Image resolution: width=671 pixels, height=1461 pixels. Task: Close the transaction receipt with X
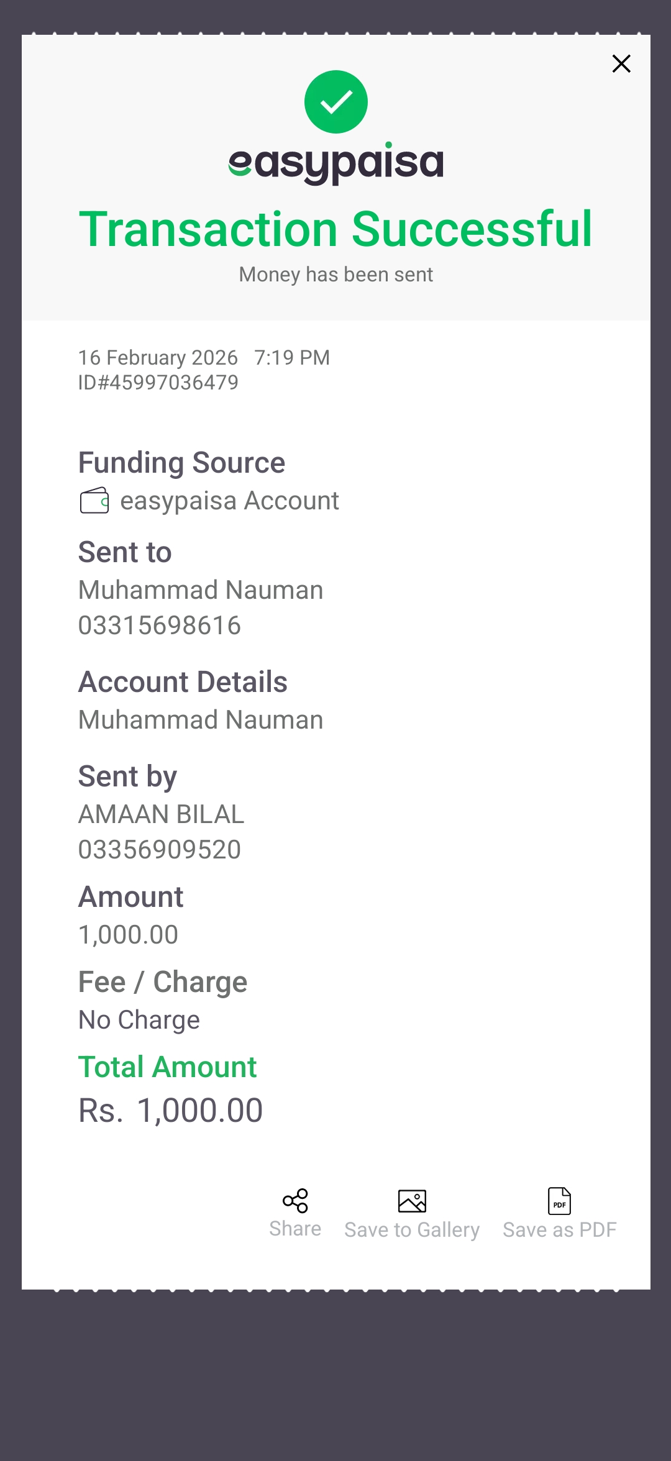(621, 63)
